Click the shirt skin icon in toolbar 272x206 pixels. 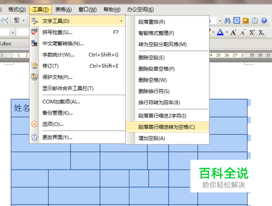tap(255, 21)
